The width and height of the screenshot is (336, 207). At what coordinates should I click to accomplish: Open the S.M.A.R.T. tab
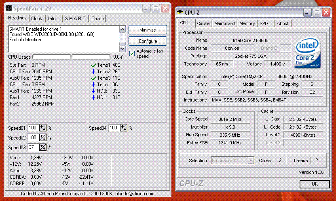point(76,19)
